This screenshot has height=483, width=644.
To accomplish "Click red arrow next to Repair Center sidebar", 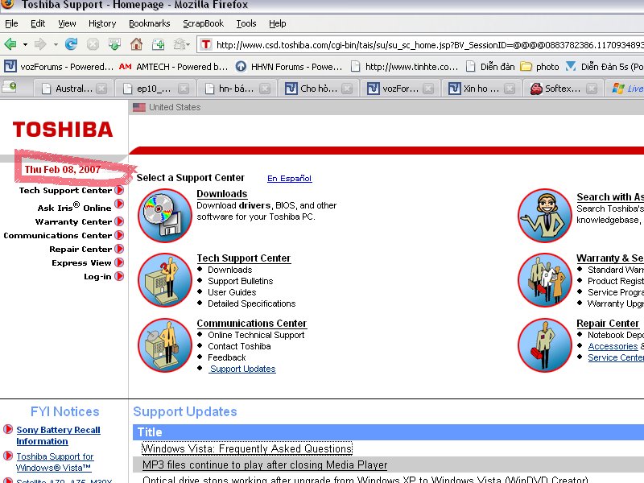I will 119,249.
